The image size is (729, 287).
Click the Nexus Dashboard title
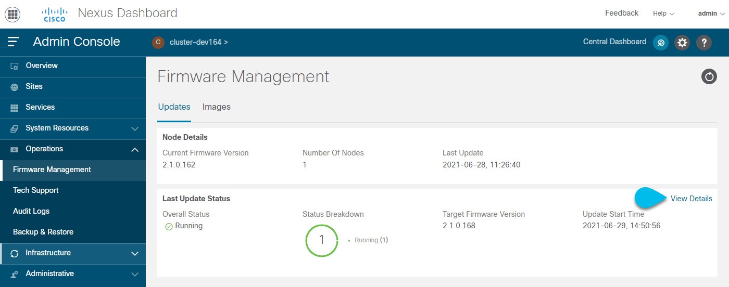pos(128,13)
